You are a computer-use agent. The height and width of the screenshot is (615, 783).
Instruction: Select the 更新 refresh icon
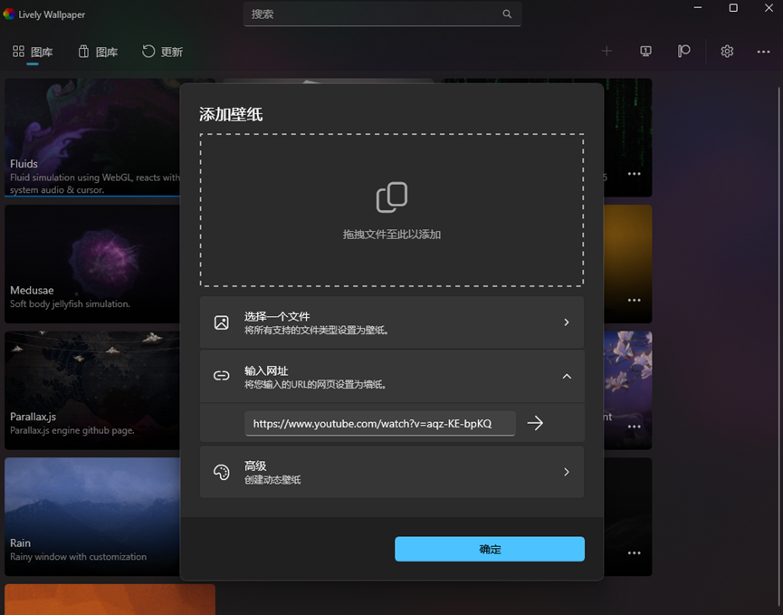point(149,52)
